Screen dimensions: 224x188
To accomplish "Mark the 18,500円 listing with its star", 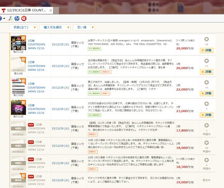I will [x=207, y=160].
